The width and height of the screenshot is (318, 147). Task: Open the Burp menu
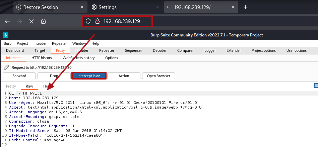7,43
